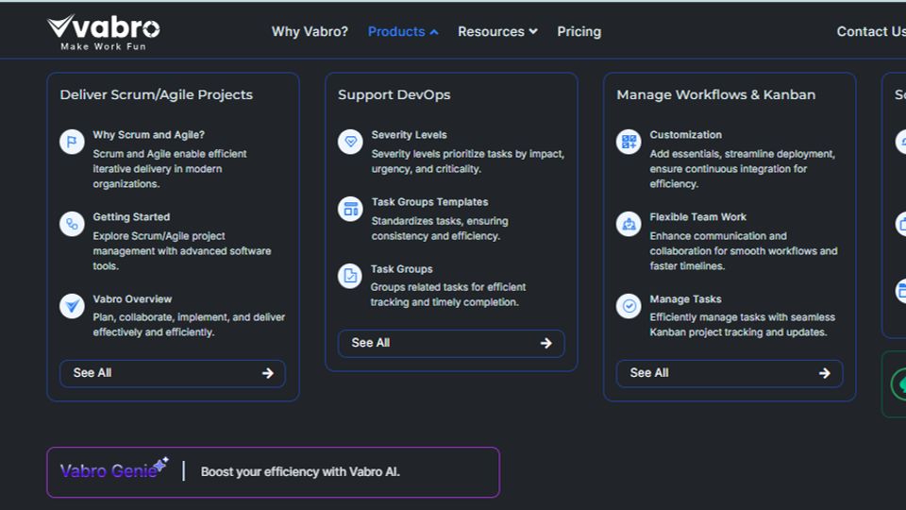906x510 pixels.
Task: Click See All under Deliver Scrum/Agile Projects
Action: tap(173, 373)
